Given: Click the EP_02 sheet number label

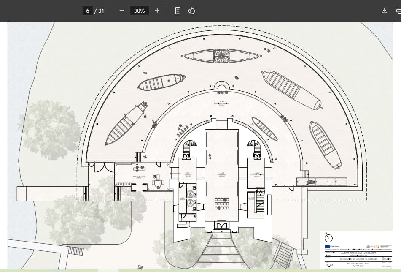Looking at the screenshot, I should [x=330, y=265].
